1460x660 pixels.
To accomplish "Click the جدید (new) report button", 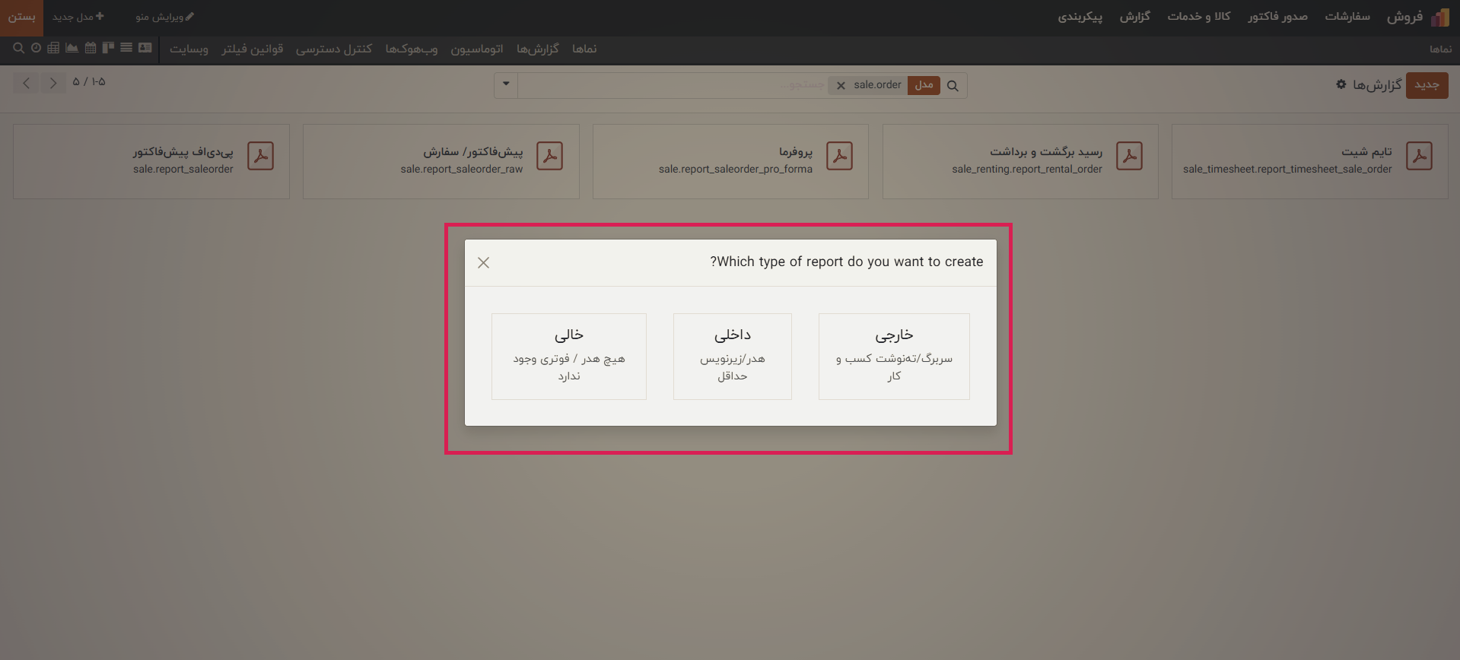I will click(1427, 85).
